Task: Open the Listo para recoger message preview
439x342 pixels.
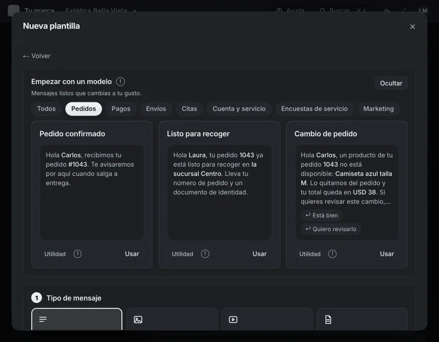Action: coord(219,192)
